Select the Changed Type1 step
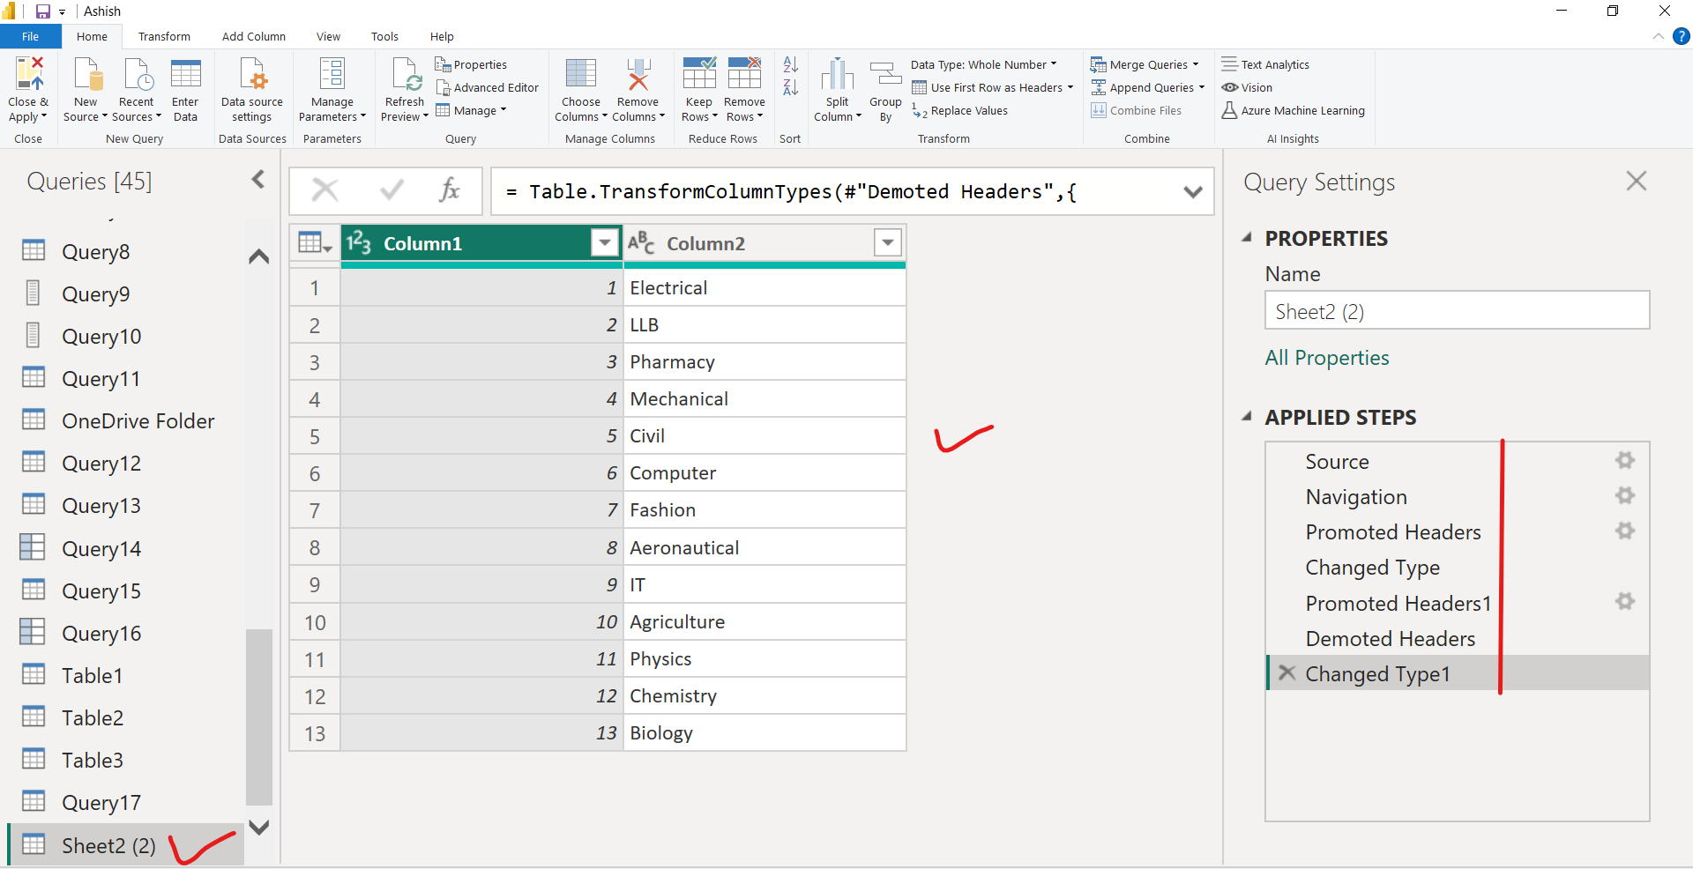This screenshot has width=1693, height=869. coord(1378,673)
